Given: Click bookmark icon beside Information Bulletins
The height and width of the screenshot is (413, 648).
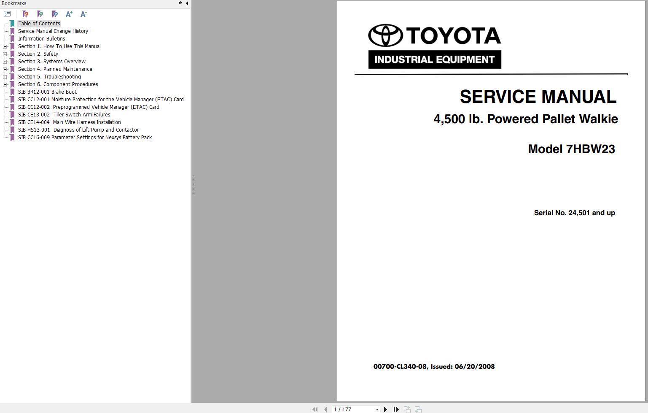Looking at the screenshot, I should pos(12,39).
